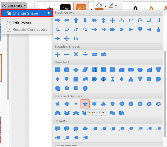Apply the orange Abc shape style
Screen dimensions: 167x147
coord(81,7)
